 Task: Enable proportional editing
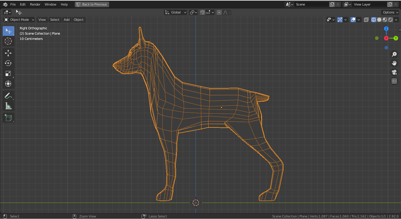point(219,12)
